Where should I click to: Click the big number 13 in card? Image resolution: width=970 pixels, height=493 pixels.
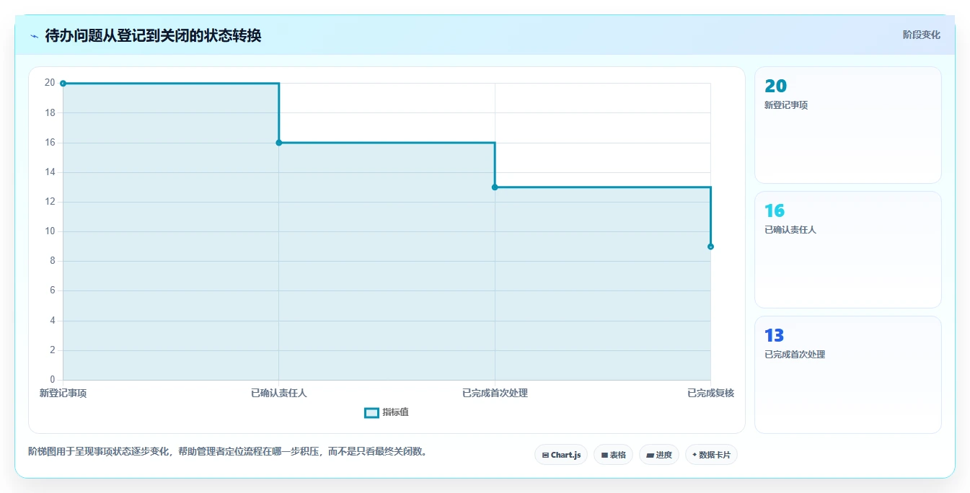pos(775,336)
